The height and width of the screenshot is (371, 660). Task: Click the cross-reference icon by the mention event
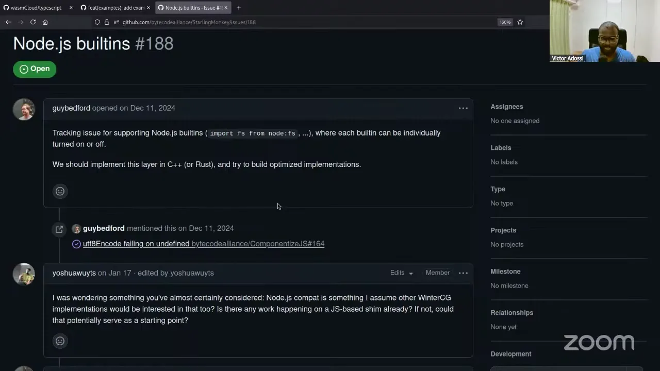59,229
